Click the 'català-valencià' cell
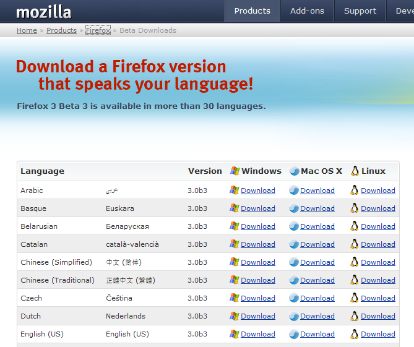The height and width of the screenshot is (347, 414). click(132, 244)
